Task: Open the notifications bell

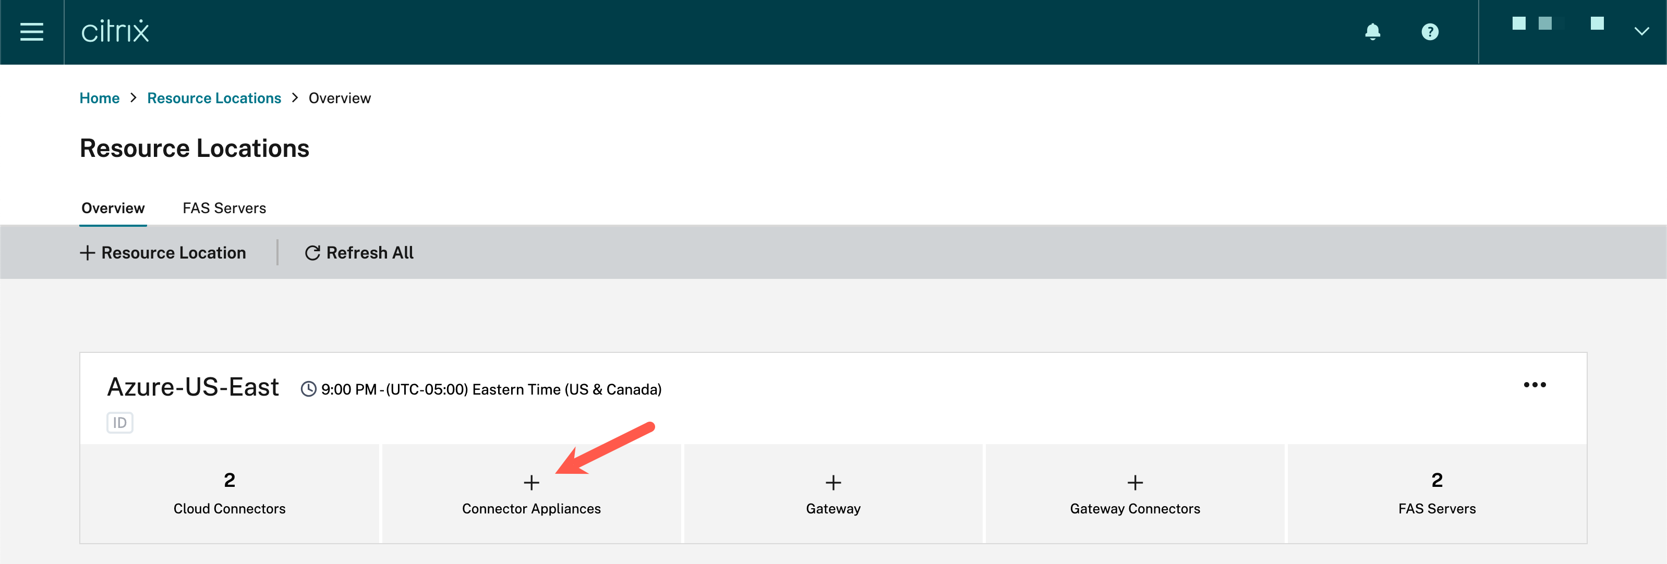Action: tap(1372, 32)
